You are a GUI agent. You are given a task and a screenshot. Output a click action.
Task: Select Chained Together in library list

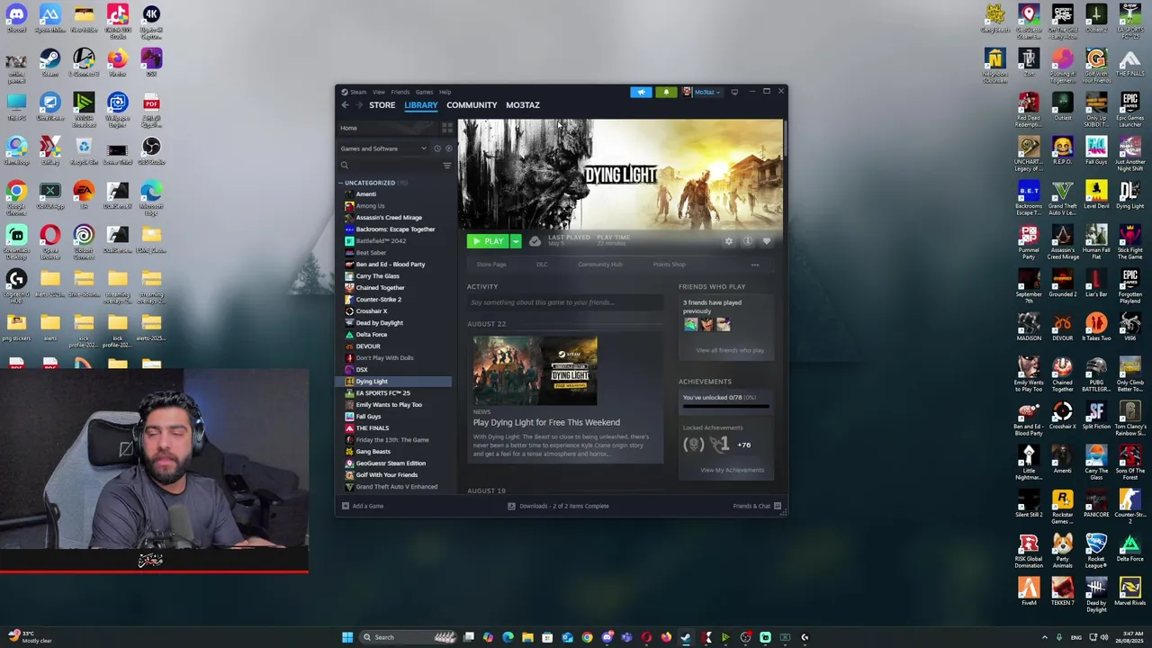click(x=380, y=288)
